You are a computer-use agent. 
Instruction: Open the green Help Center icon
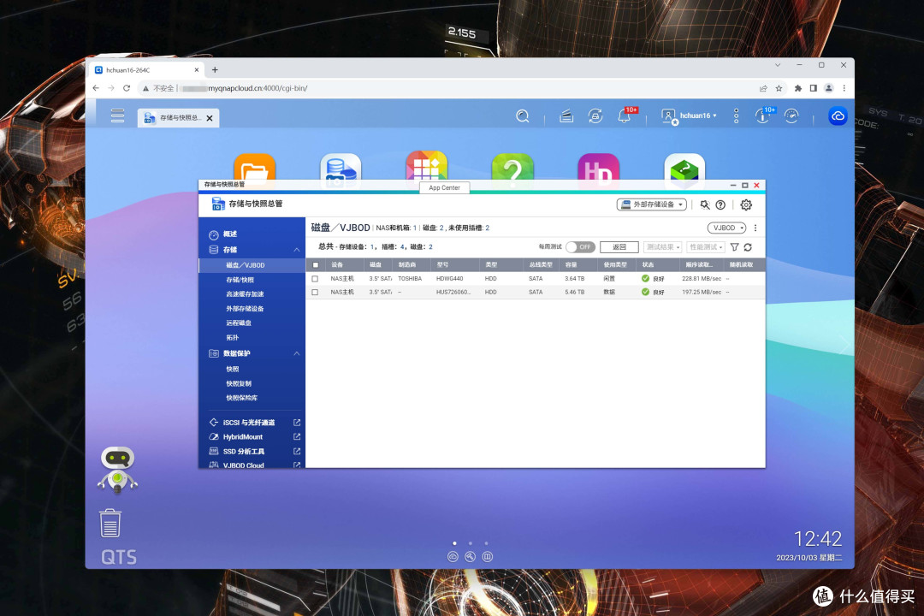pyautogui.click(x=512, y=168)
